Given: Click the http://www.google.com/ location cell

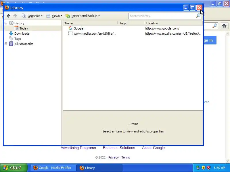Looking at the screenshot, I should coord(162,28).
